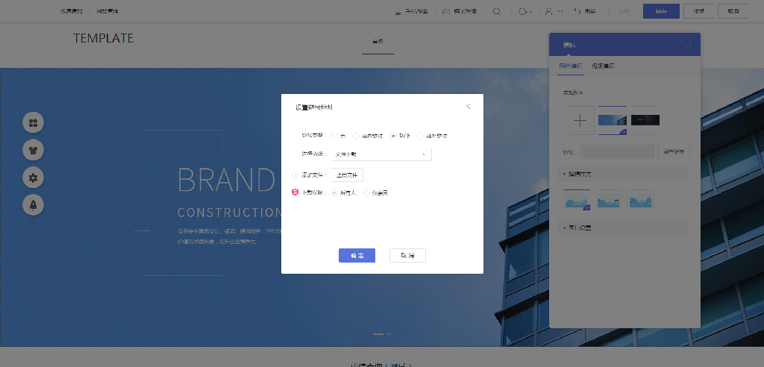Open the user account dropdown in top bar
This screenshot has height=367, width=764.
tap(554, 11)
